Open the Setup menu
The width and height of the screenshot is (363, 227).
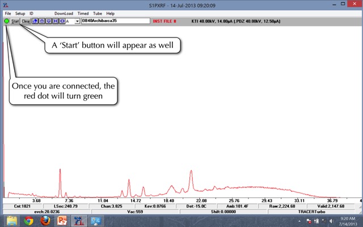point(20,13)
